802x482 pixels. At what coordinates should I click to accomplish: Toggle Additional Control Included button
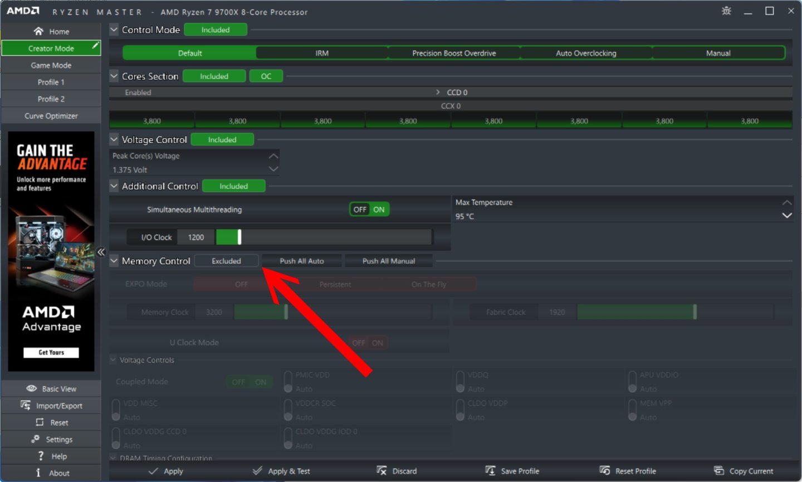coord(233,186)
